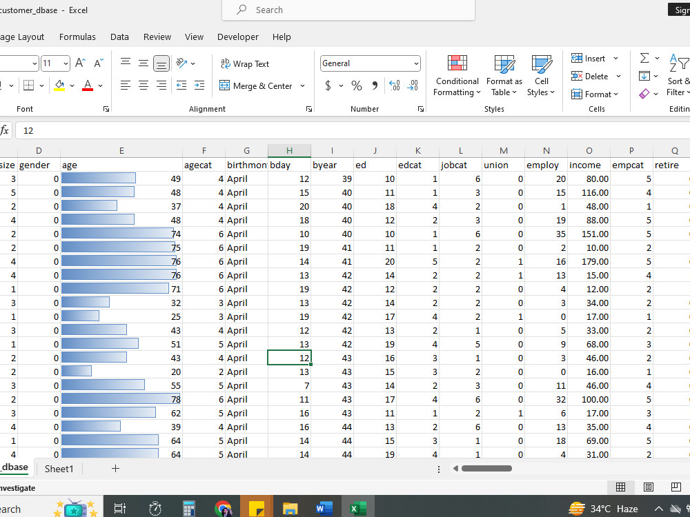Add a new sheet with plus button
This screenshot has width=690, height=517.
coord(115,469)
